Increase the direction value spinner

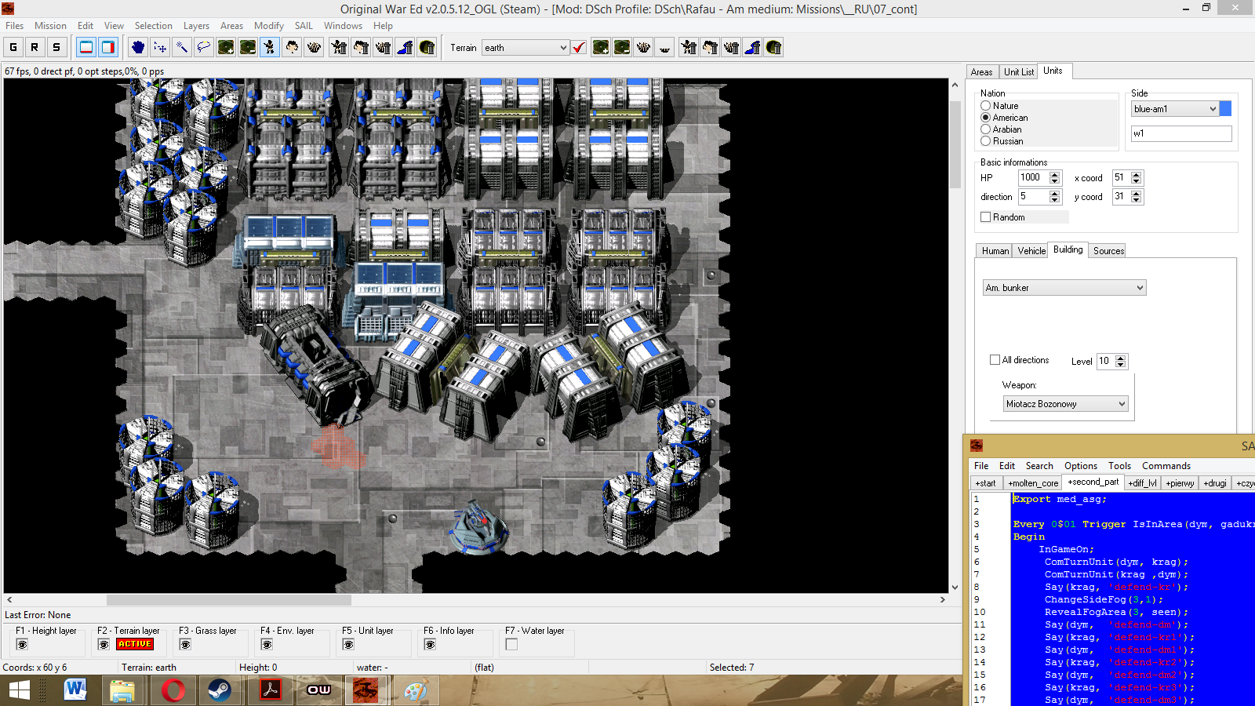point(1055,194)
